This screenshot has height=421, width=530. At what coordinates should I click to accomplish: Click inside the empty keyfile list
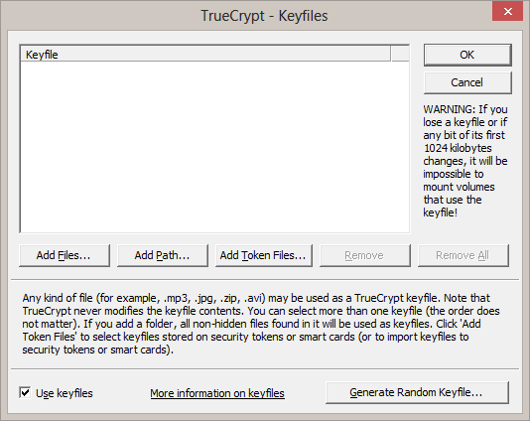[x=214, y=147]
